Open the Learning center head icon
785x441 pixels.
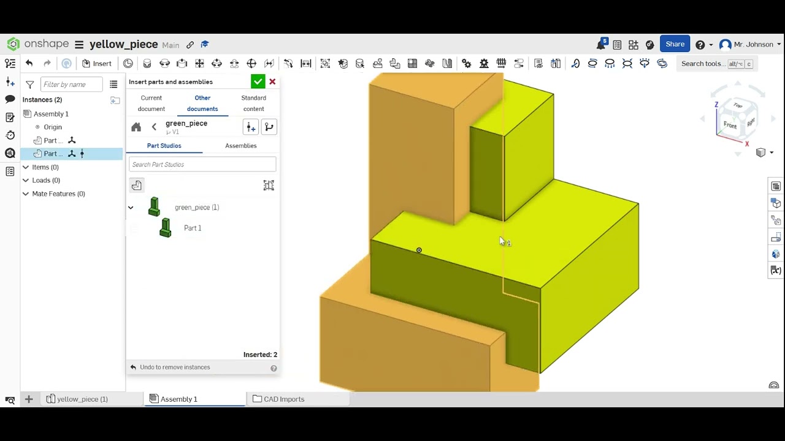coord(649,45)
